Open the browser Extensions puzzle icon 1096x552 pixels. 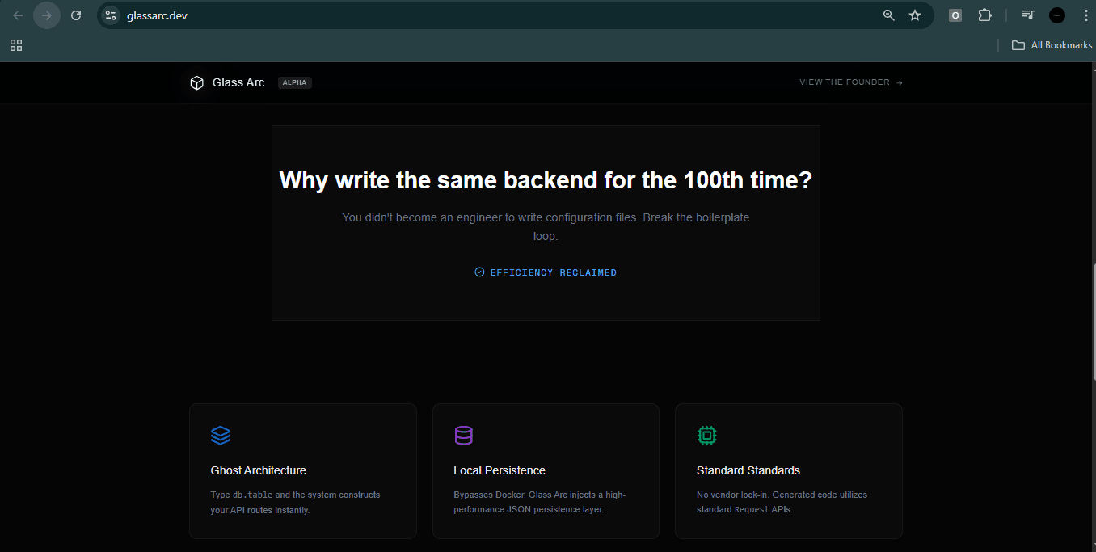click(984, 15)
